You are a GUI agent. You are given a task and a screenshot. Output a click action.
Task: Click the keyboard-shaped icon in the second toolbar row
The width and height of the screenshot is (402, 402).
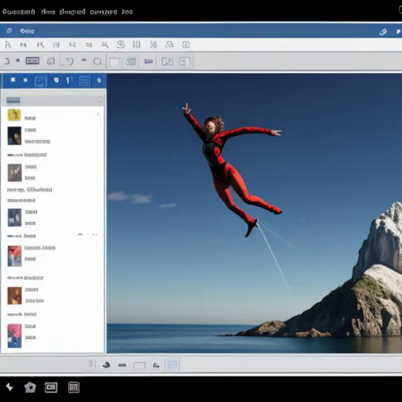[x=32, y=61]
